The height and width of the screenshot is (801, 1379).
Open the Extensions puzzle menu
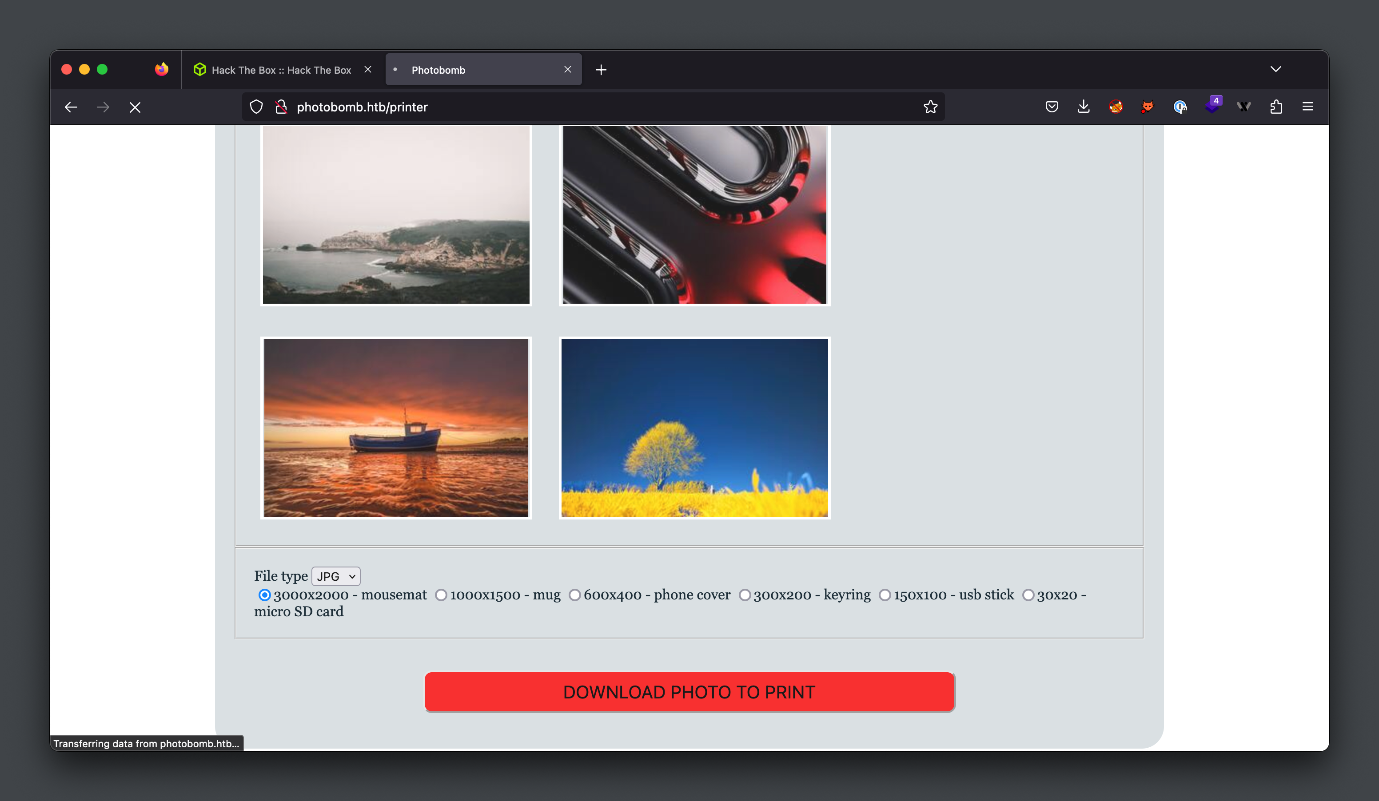click(1276, 107)
